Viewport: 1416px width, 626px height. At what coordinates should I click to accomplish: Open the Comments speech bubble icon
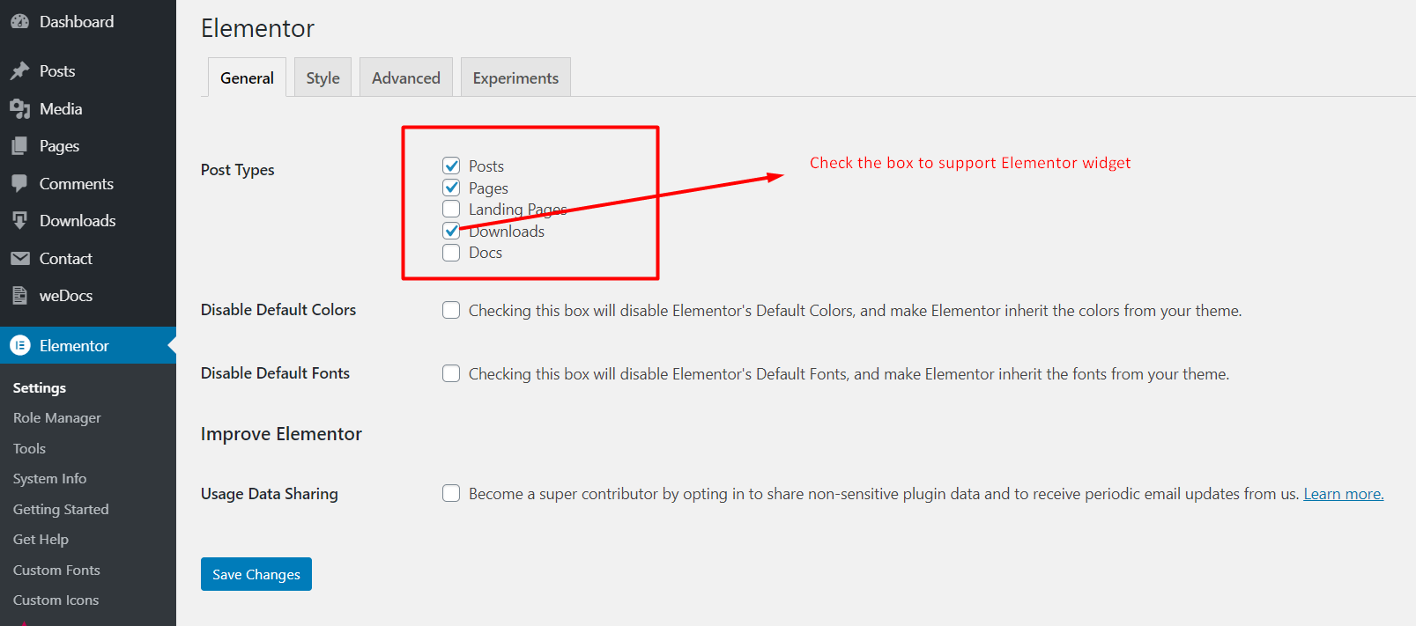click(19, 183)
